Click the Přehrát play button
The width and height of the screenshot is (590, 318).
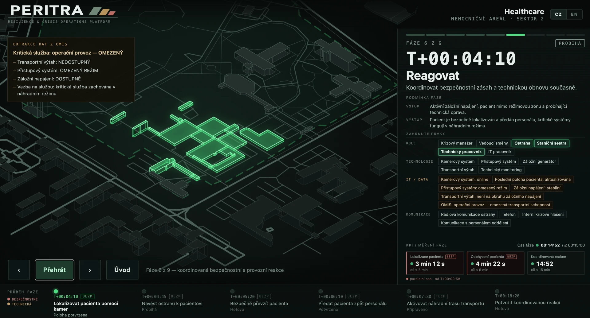[54, 270]
